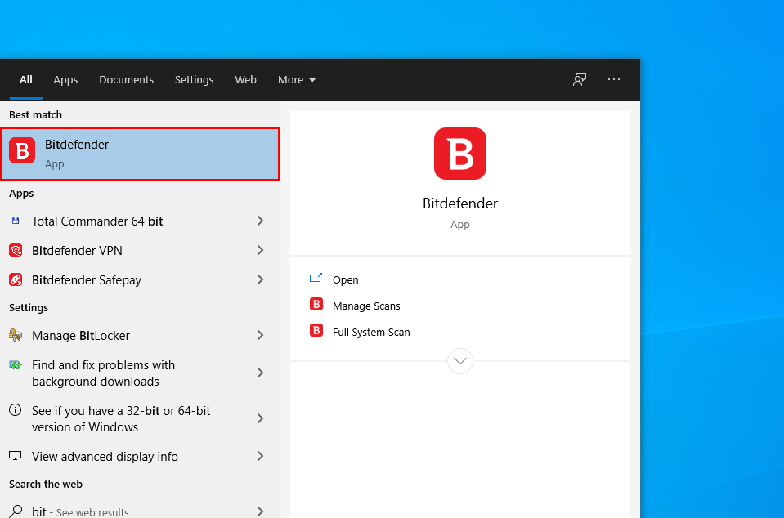Click the Manage BitLocker keys icon
Viewport: 784px width, 518px height.
[16, 335]
